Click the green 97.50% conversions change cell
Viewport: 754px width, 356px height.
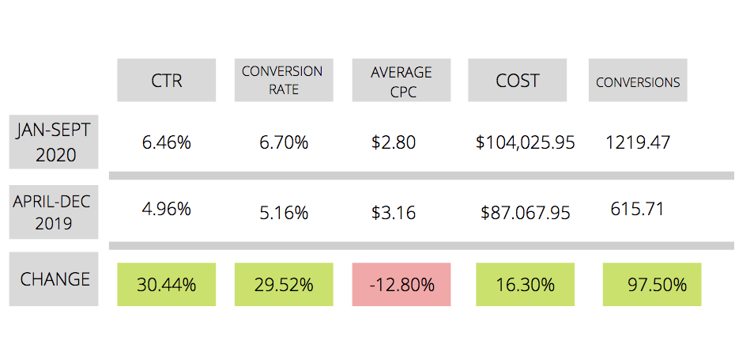pyautogui.click(x=651, y=285)
